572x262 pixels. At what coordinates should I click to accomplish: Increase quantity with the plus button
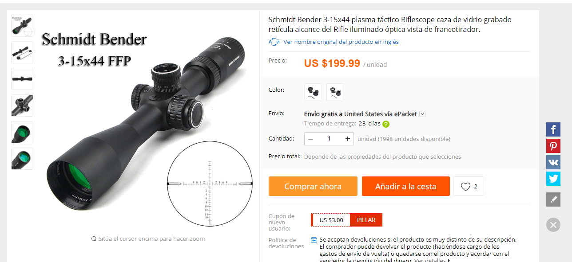coord(347,139)
